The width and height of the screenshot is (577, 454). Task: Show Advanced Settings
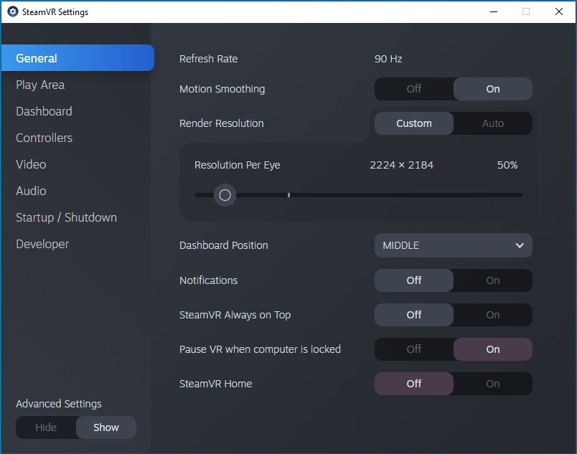tap(106, 427)
